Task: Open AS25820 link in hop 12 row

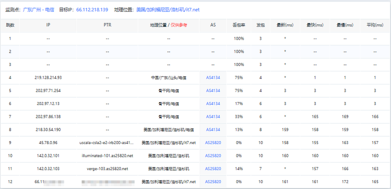Action: click(x=213, y=182)
